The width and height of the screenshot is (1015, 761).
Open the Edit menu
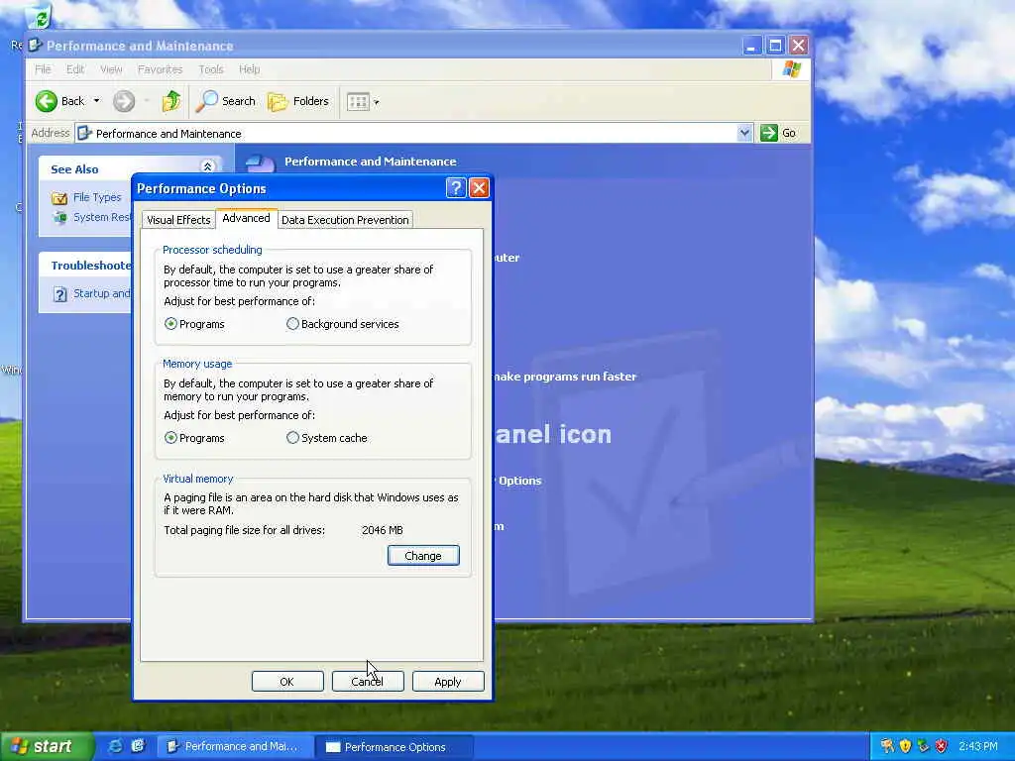point(75,69)
